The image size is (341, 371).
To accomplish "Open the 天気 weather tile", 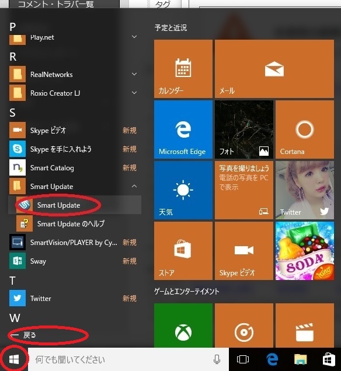I will pyautogui.click(x=183, y=190).
